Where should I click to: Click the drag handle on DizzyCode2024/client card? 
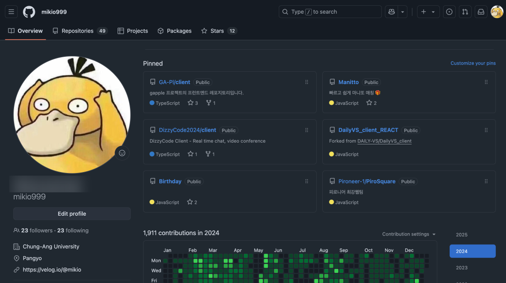(x=307, y=130)
